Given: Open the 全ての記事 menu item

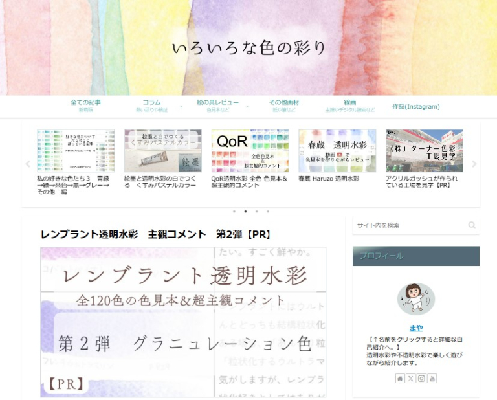Looking at the screenshot, I should (x=85, y=106).
